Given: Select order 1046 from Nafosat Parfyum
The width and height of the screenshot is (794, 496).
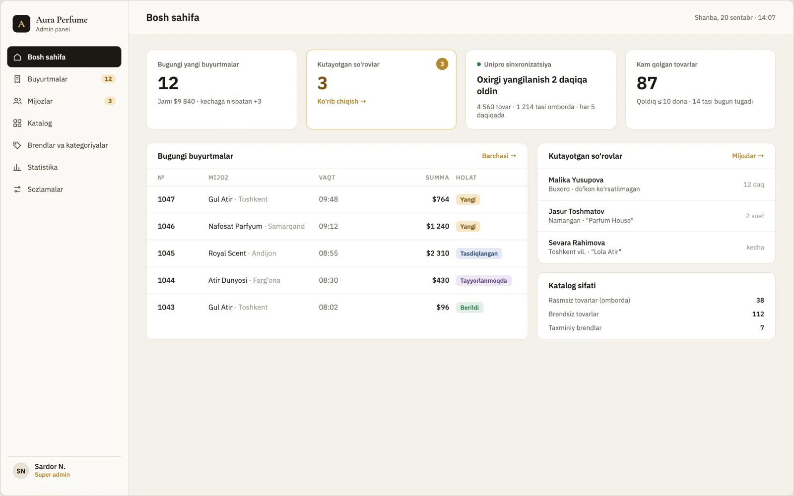Looking at the screenshot, I should click(x=337, y=226).
